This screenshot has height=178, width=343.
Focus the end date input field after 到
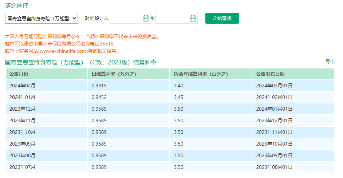(177, 18)
